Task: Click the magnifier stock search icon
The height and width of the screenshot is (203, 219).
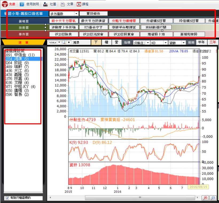Action: coord(64,42)
